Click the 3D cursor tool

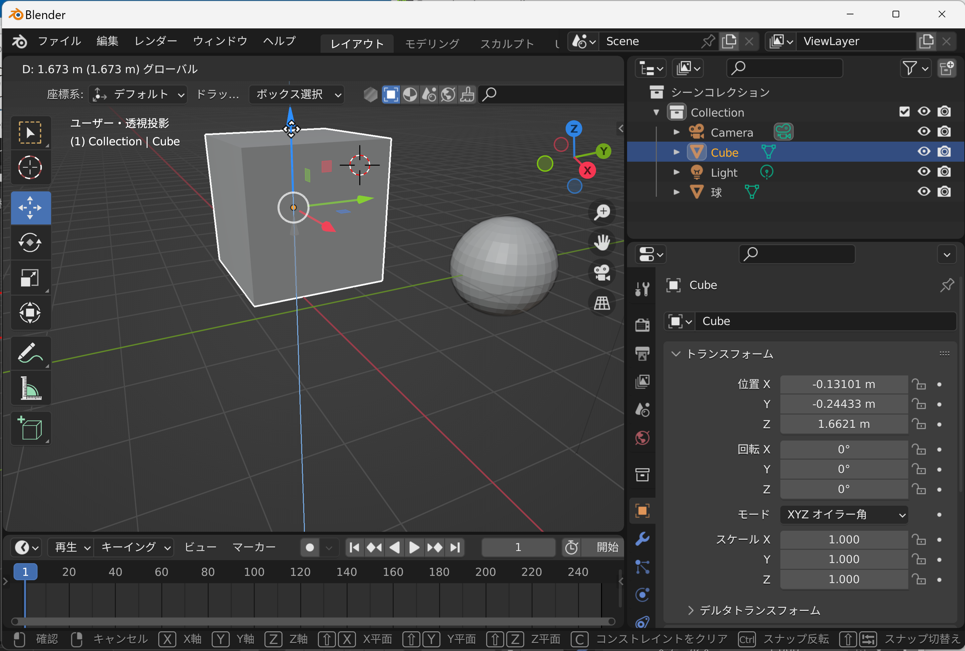[30, 167]
